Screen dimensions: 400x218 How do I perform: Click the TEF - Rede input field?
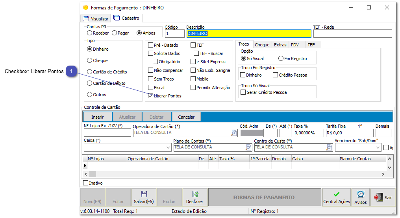tap(352, 33)
